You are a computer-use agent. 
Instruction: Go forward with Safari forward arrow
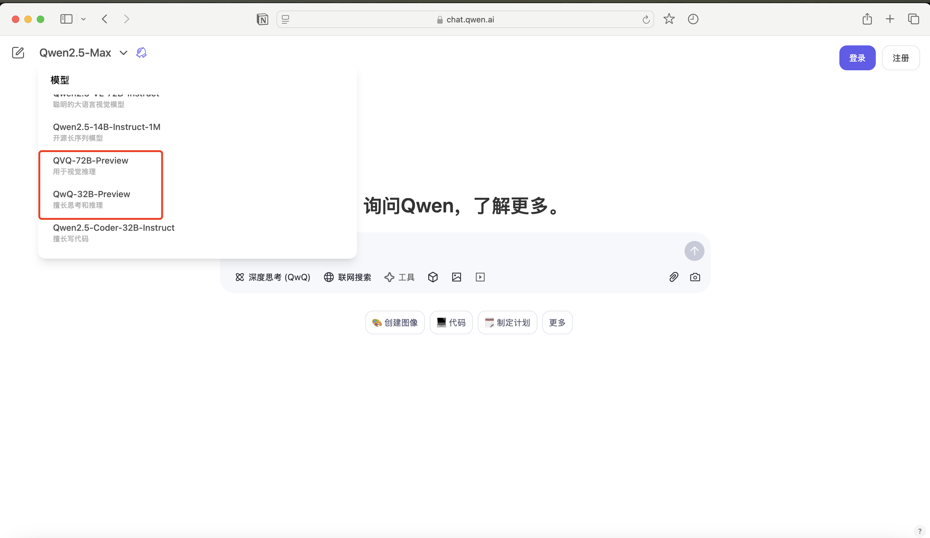(x=126, y=19)
